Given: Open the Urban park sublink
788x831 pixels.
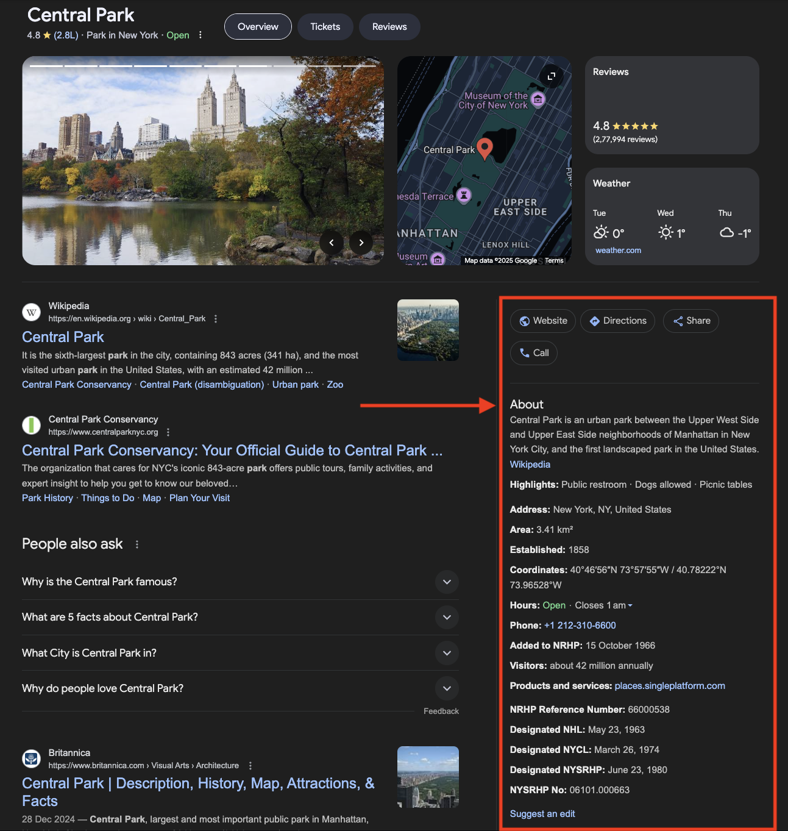Looking at the screenshot, I should click(296, 385).
